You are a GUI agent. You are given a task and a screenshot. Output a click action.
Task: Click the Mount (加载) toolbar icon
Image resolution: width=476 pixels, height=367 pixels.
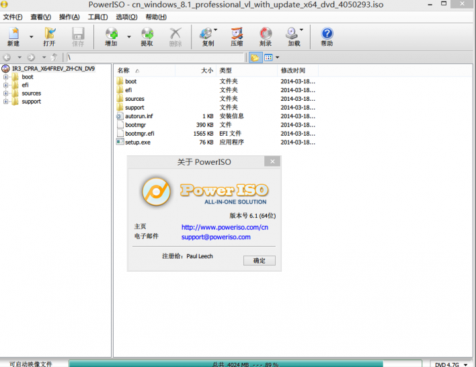(x=293, y=37)
